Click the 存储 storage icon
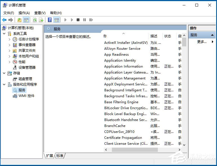Viewport: 217px width, 166px height. point(10,73)
